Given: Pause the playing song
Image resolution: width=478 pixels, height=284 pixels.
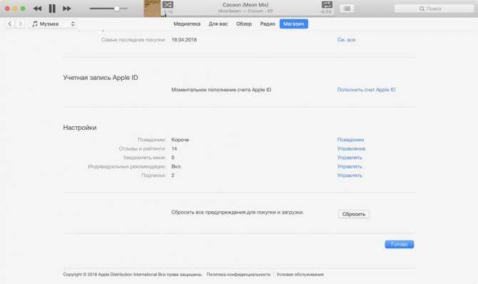Looking at the screenshot, I should pyautogui.click(x=52, y=9).
